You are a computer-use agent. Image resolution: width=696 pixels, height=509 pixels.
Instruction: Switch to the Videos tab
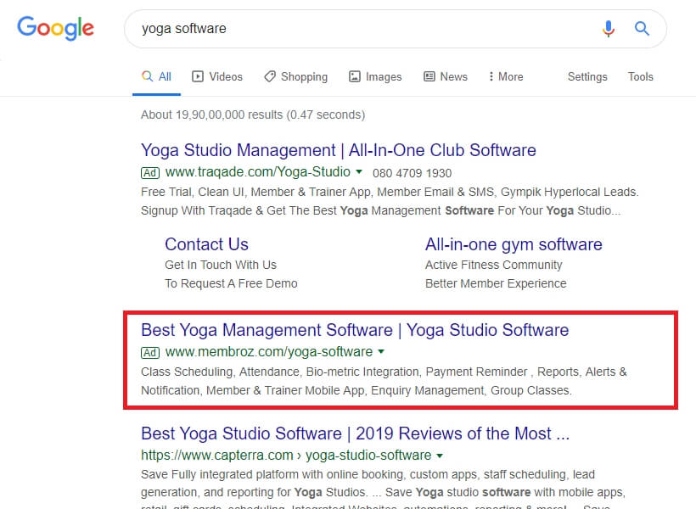[x=217, y=76]
